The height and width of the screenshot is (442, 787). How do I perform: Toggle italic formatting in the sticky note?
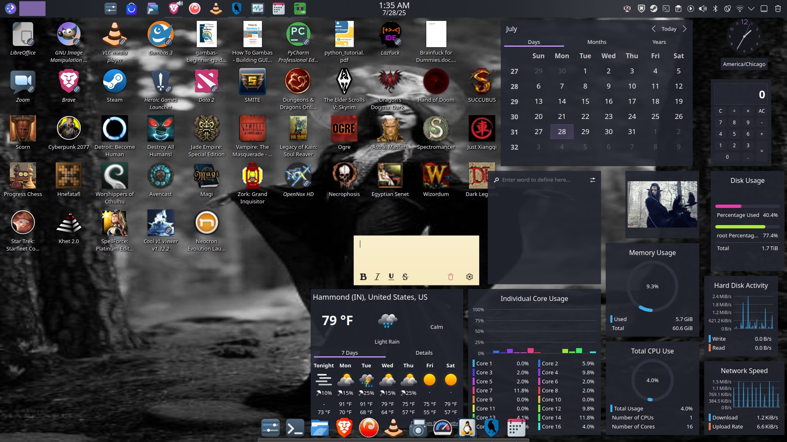[377, 277]
